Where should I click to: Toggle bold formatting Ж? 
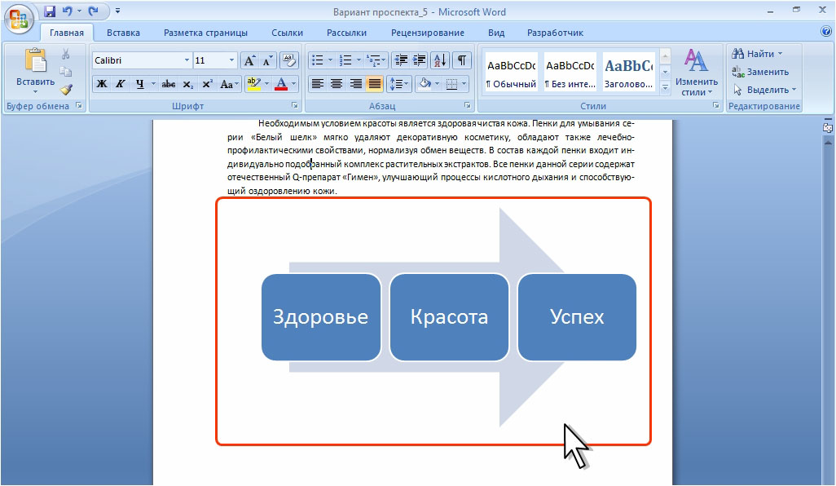101,84
